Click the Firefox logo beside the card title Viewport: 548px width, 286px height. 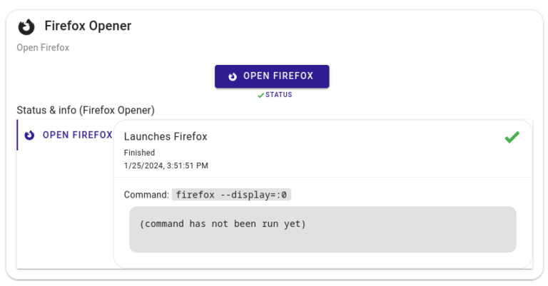(x=26, y=27)
